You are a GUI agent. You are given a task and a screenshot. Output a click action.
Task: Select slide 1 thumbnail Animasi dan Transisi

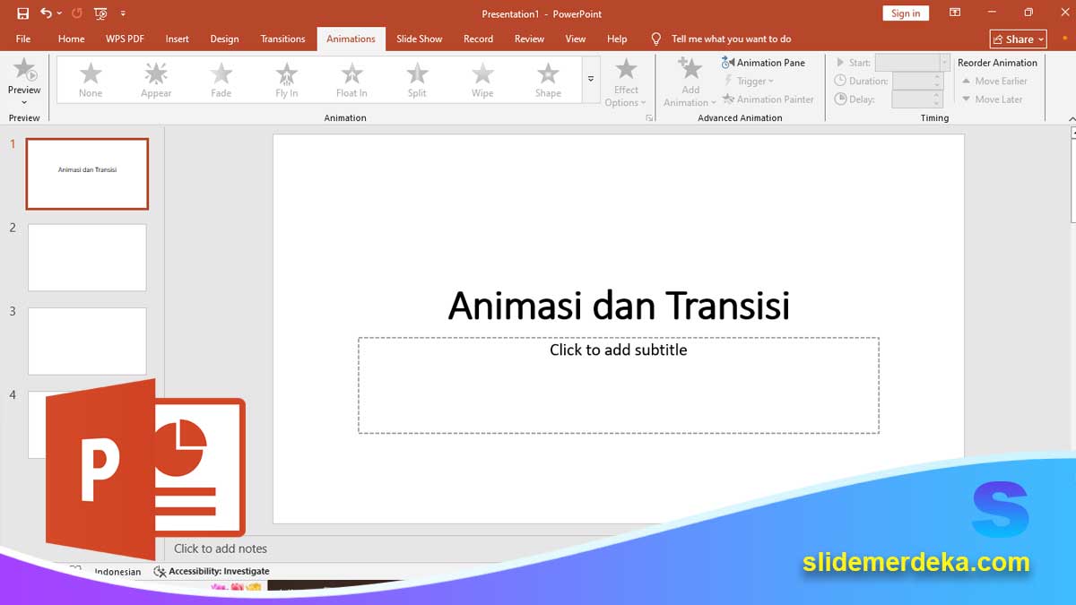pos(87,174)
